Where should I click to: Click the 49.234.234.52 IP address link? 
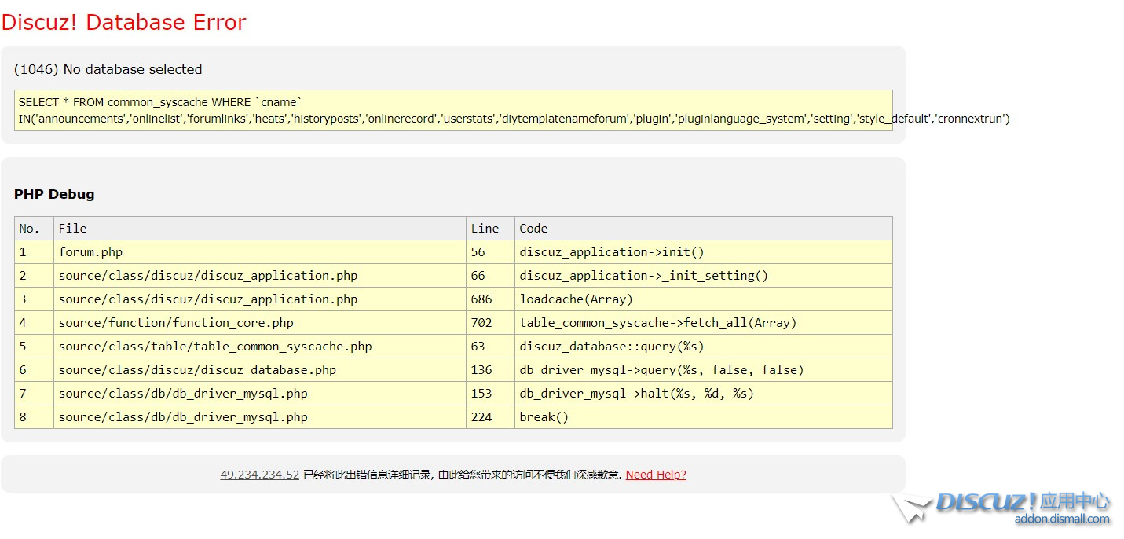[259, 475]
